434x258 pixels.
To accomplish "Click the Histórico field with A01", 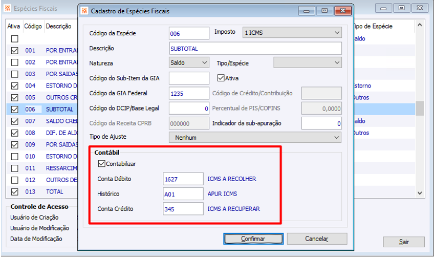I will 183,194.
